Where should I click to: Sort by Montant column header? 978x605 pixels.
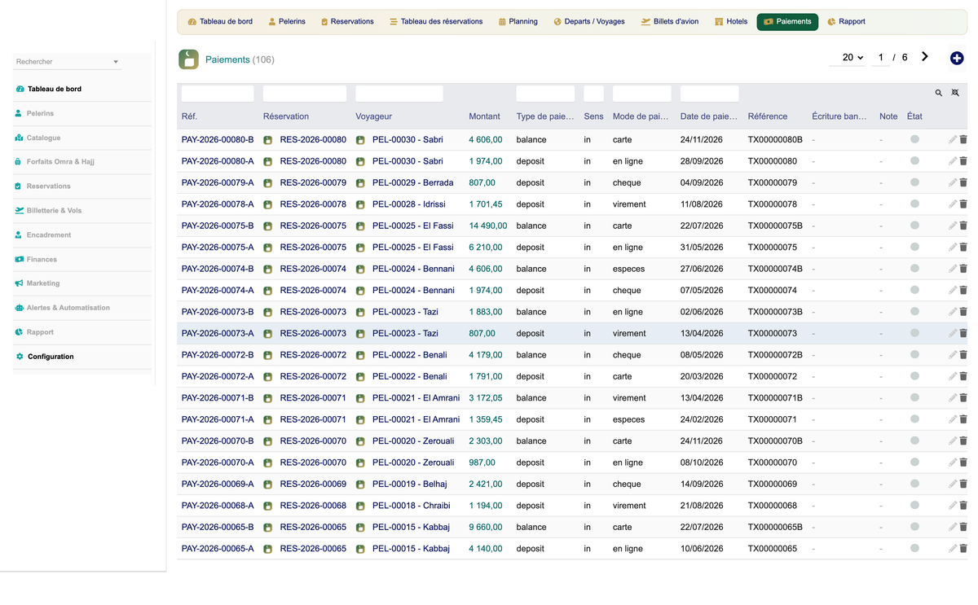[485, 116]
